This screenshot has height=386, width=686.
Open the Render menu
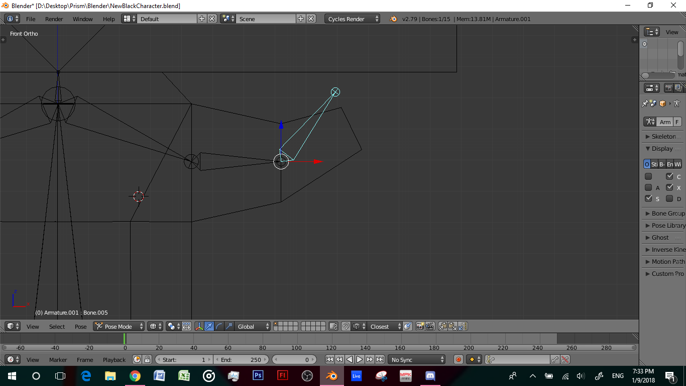pyautogui.click(x=54, y=19)
